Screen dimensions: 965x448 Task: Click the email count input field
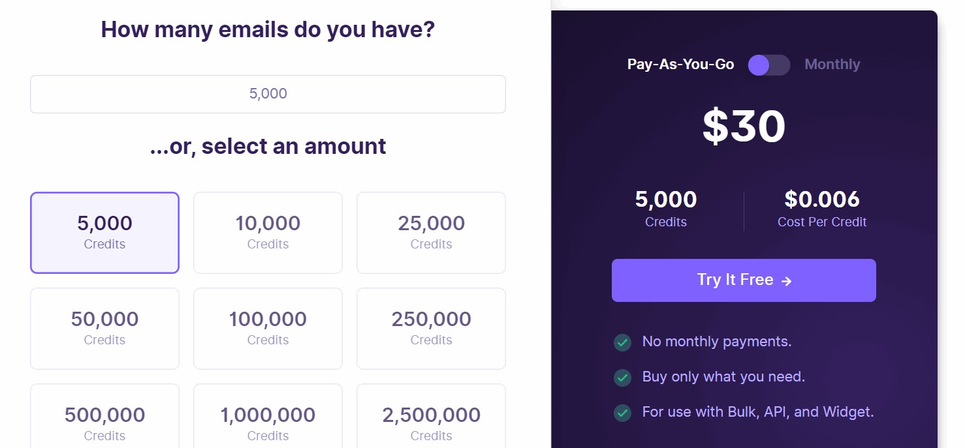[x=268, y=94]
